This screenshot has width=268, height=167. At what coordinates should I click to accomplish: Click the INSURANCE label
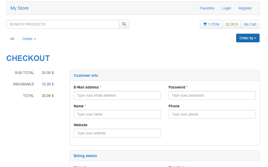click(x=23, y=84)
